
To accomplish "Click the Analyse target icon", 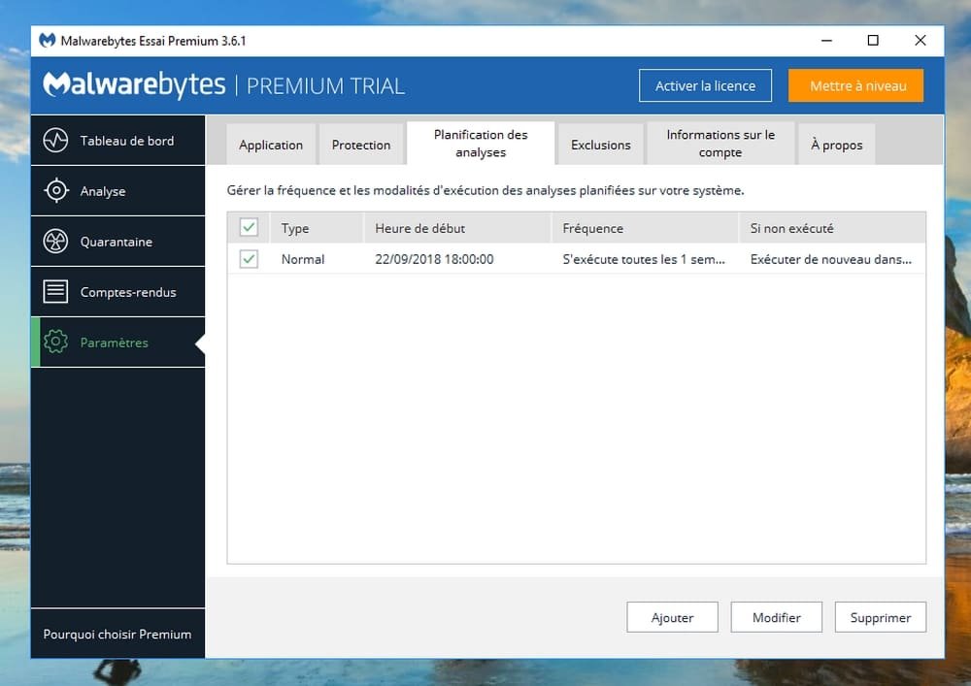I will tap(55, 190).
